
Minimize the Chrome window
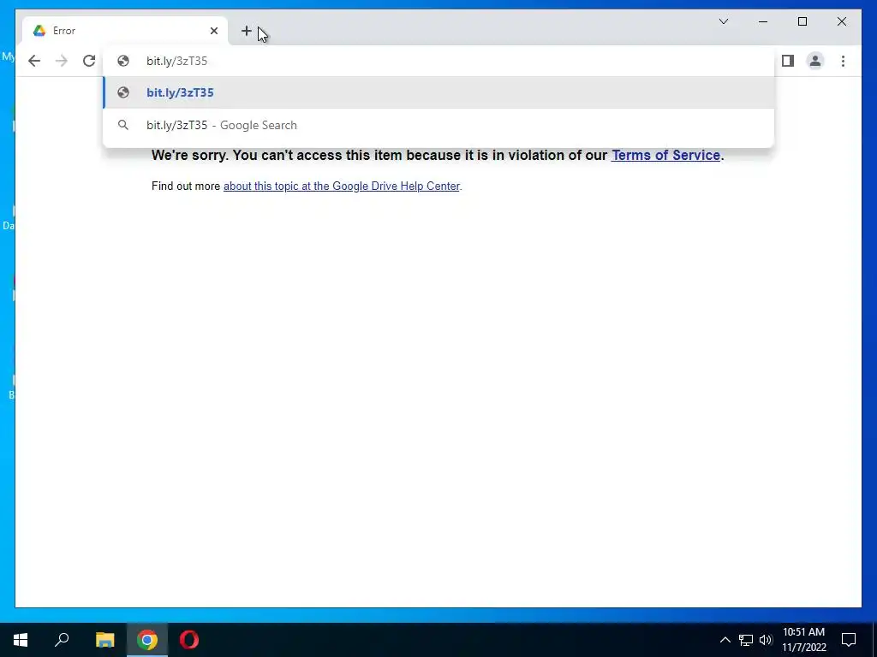pos(763,21)
